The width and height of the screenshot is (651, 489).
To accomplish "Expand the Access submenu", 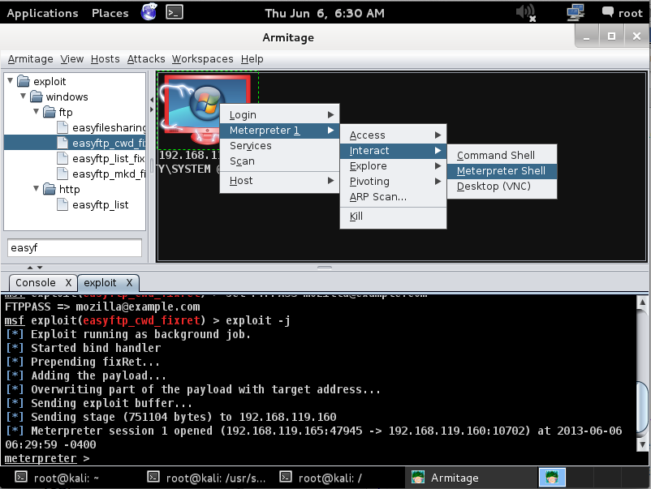I will pyautogui.click(x=393, y=135).
